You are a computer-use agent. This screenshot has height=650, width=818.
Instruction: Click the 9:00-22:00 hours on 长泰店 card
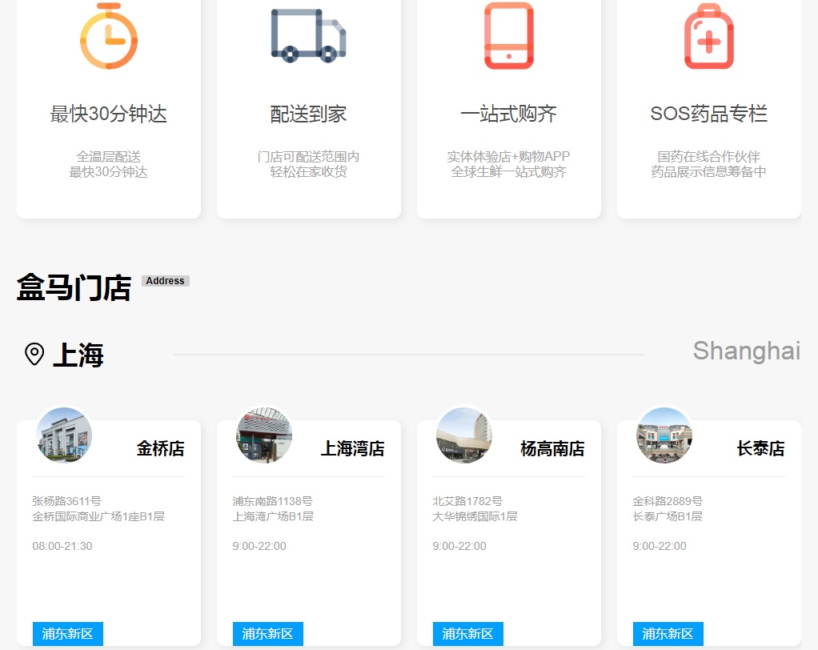pyautogui.click(x=660, y=546)
